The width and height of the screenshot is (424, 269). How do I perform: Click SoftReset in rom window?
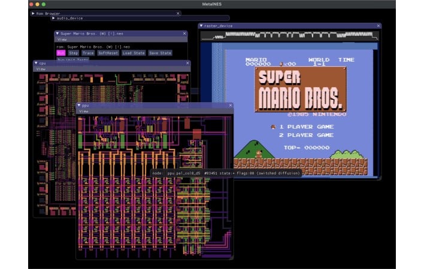click(107, 53)
